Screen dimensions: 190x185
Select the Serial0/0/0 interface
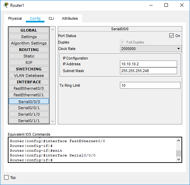point(29,101)
